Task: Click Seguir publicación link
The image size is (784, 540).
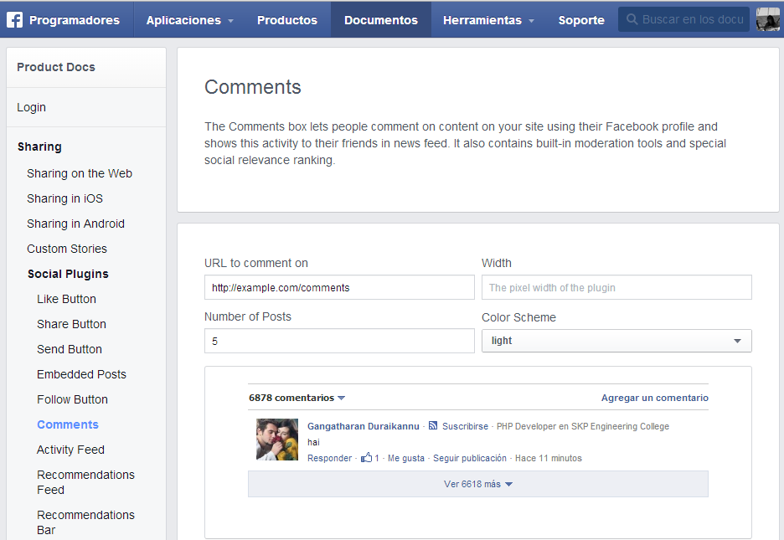Action: 470,458
